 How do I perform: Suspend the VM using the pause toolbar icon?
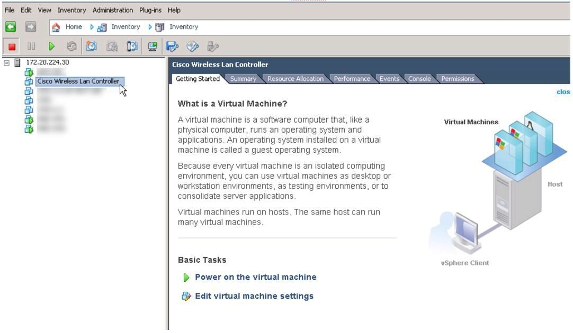click(x=31, y=47)
